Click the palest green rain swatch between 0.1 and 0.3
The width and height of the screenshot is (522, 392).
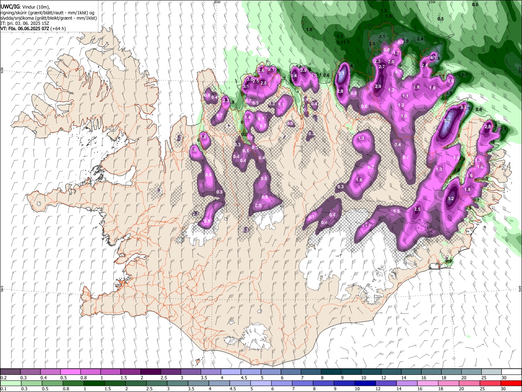click(x=11, y=383)
